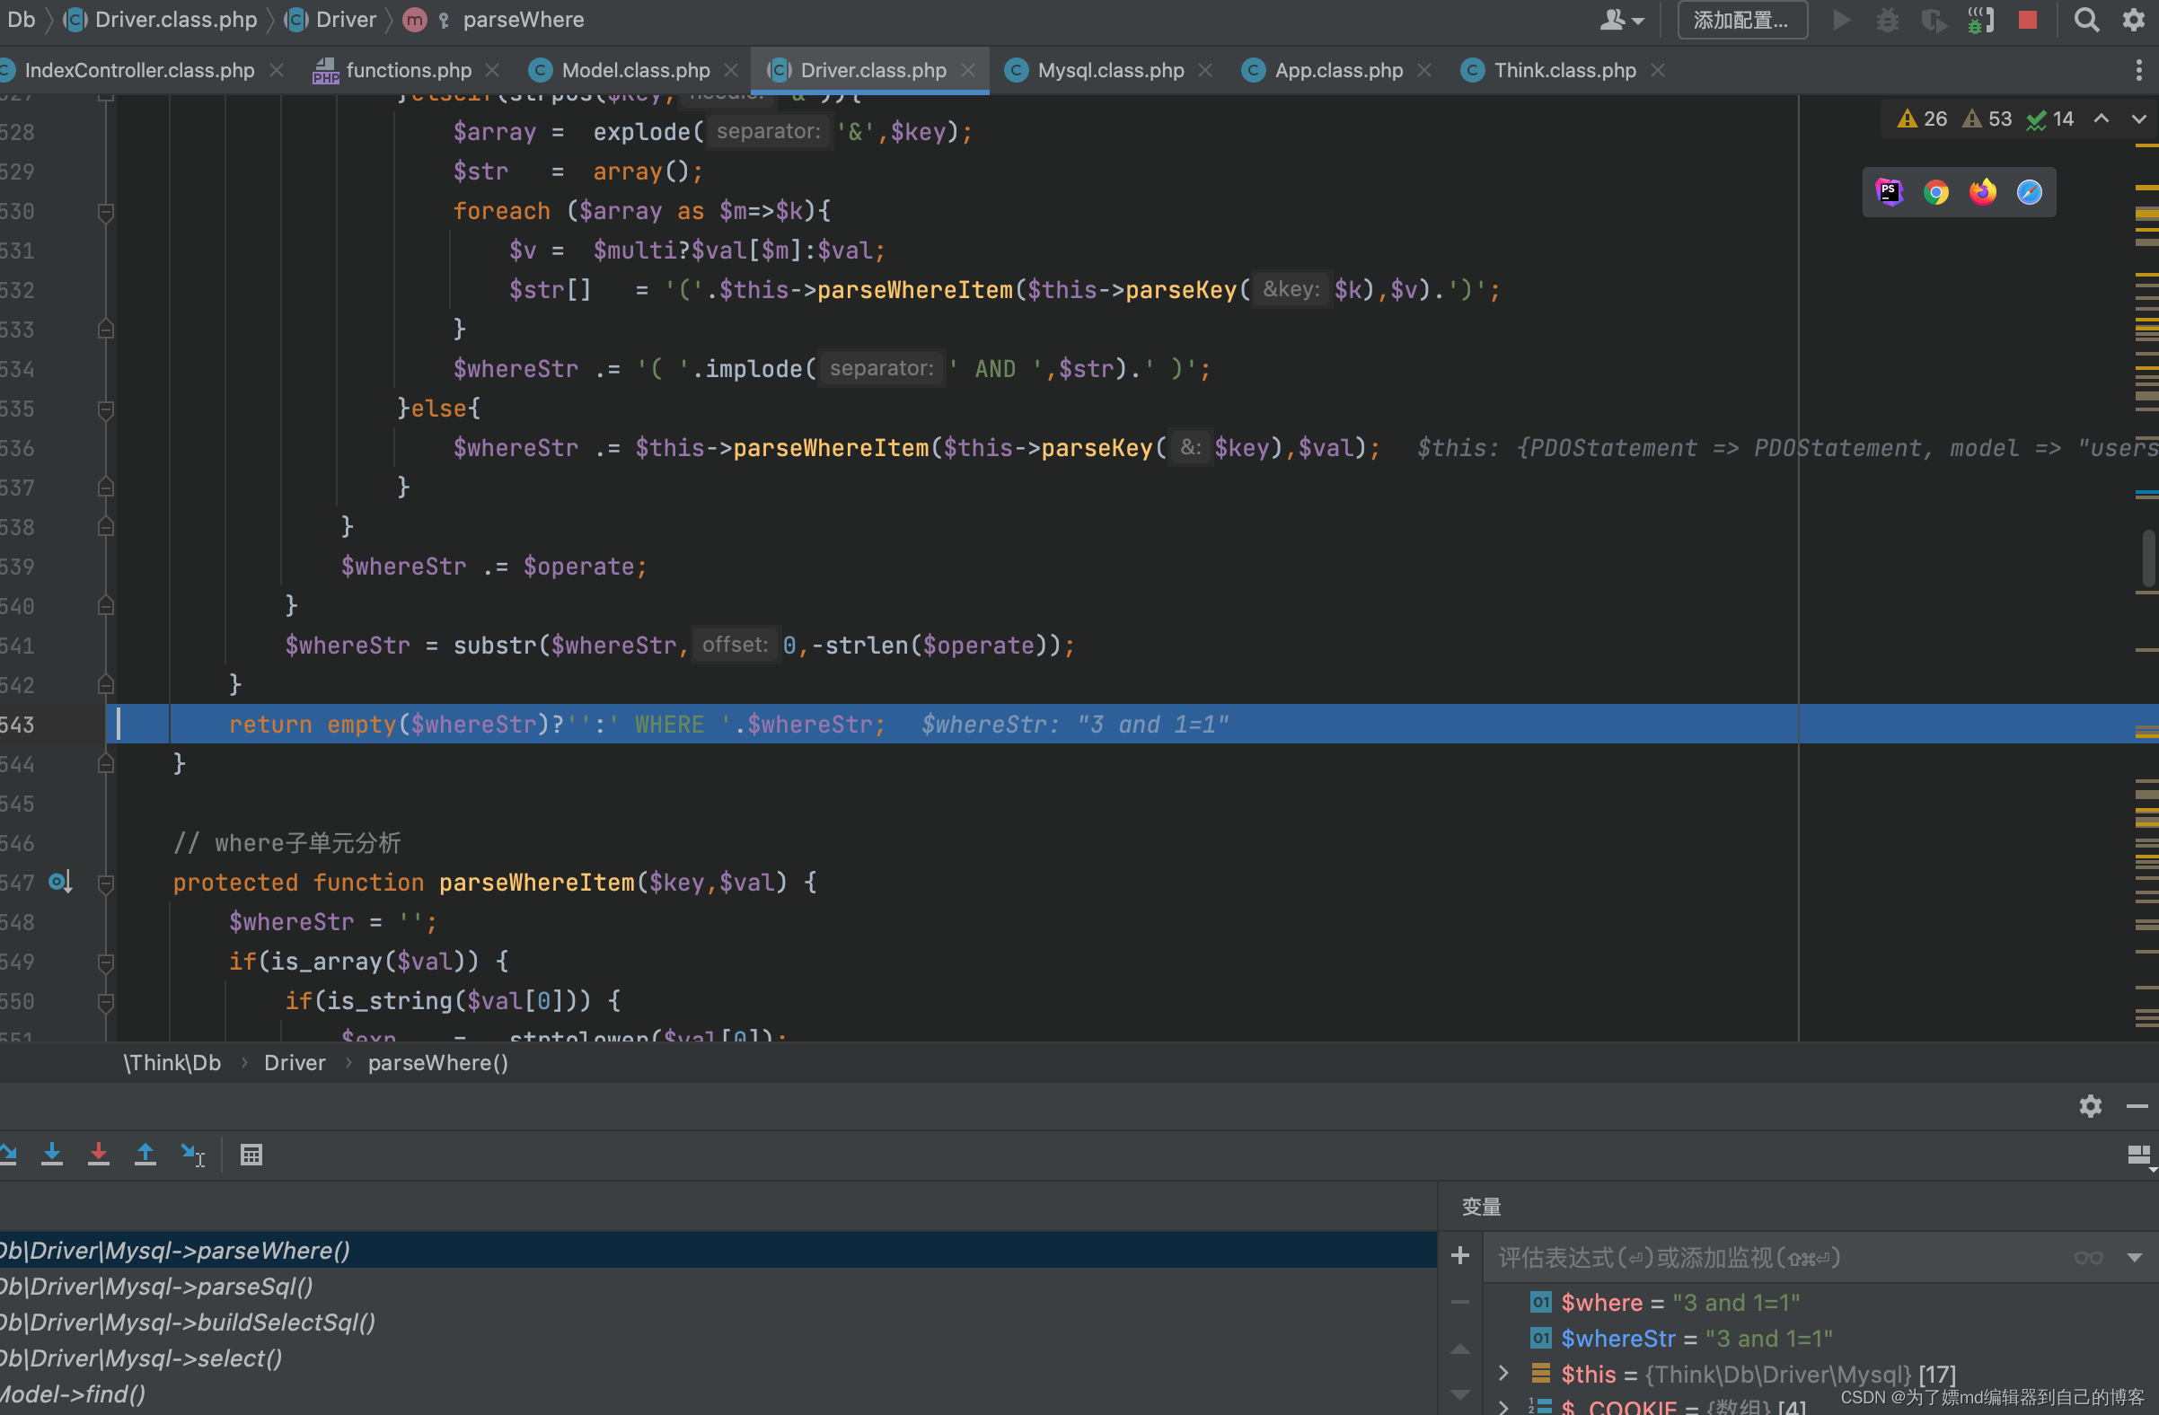Viewport: 2159px width, 1415px height.
Task: Stop the debug session with red square
Action: pos(2029,20)
